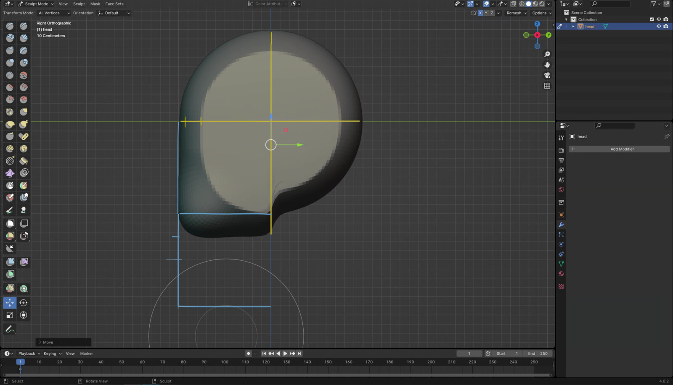Select the Flatten brush
The height and width of the screenshot is (385, 673).
pyautogui.click(x=10, y=87)
